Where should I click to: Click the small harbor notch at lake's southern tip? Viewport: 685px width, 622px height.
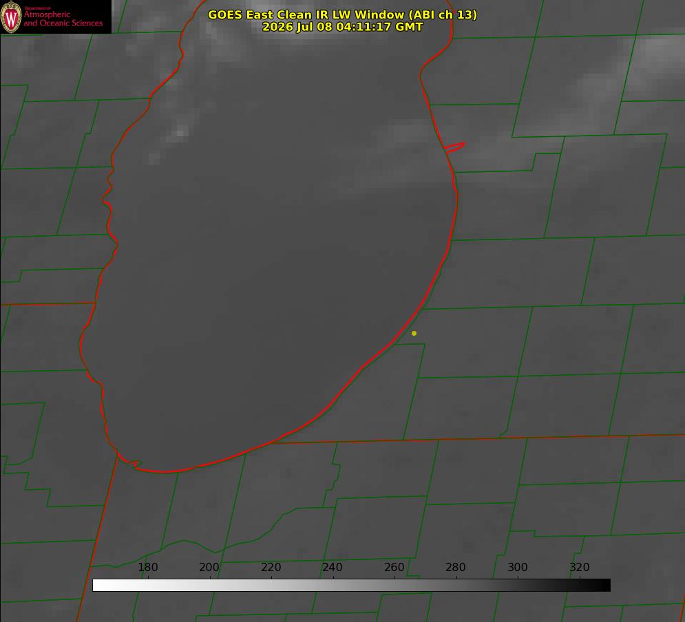pos(134,464)
